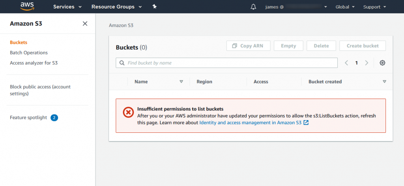Viewport: 404px width, 186px height.
Task: Sort by Bucket created column arrow
Action: (384, 82)
